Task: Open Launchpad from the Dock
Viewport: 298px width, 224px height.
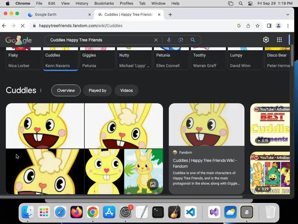Action: [x=44, y=212]
